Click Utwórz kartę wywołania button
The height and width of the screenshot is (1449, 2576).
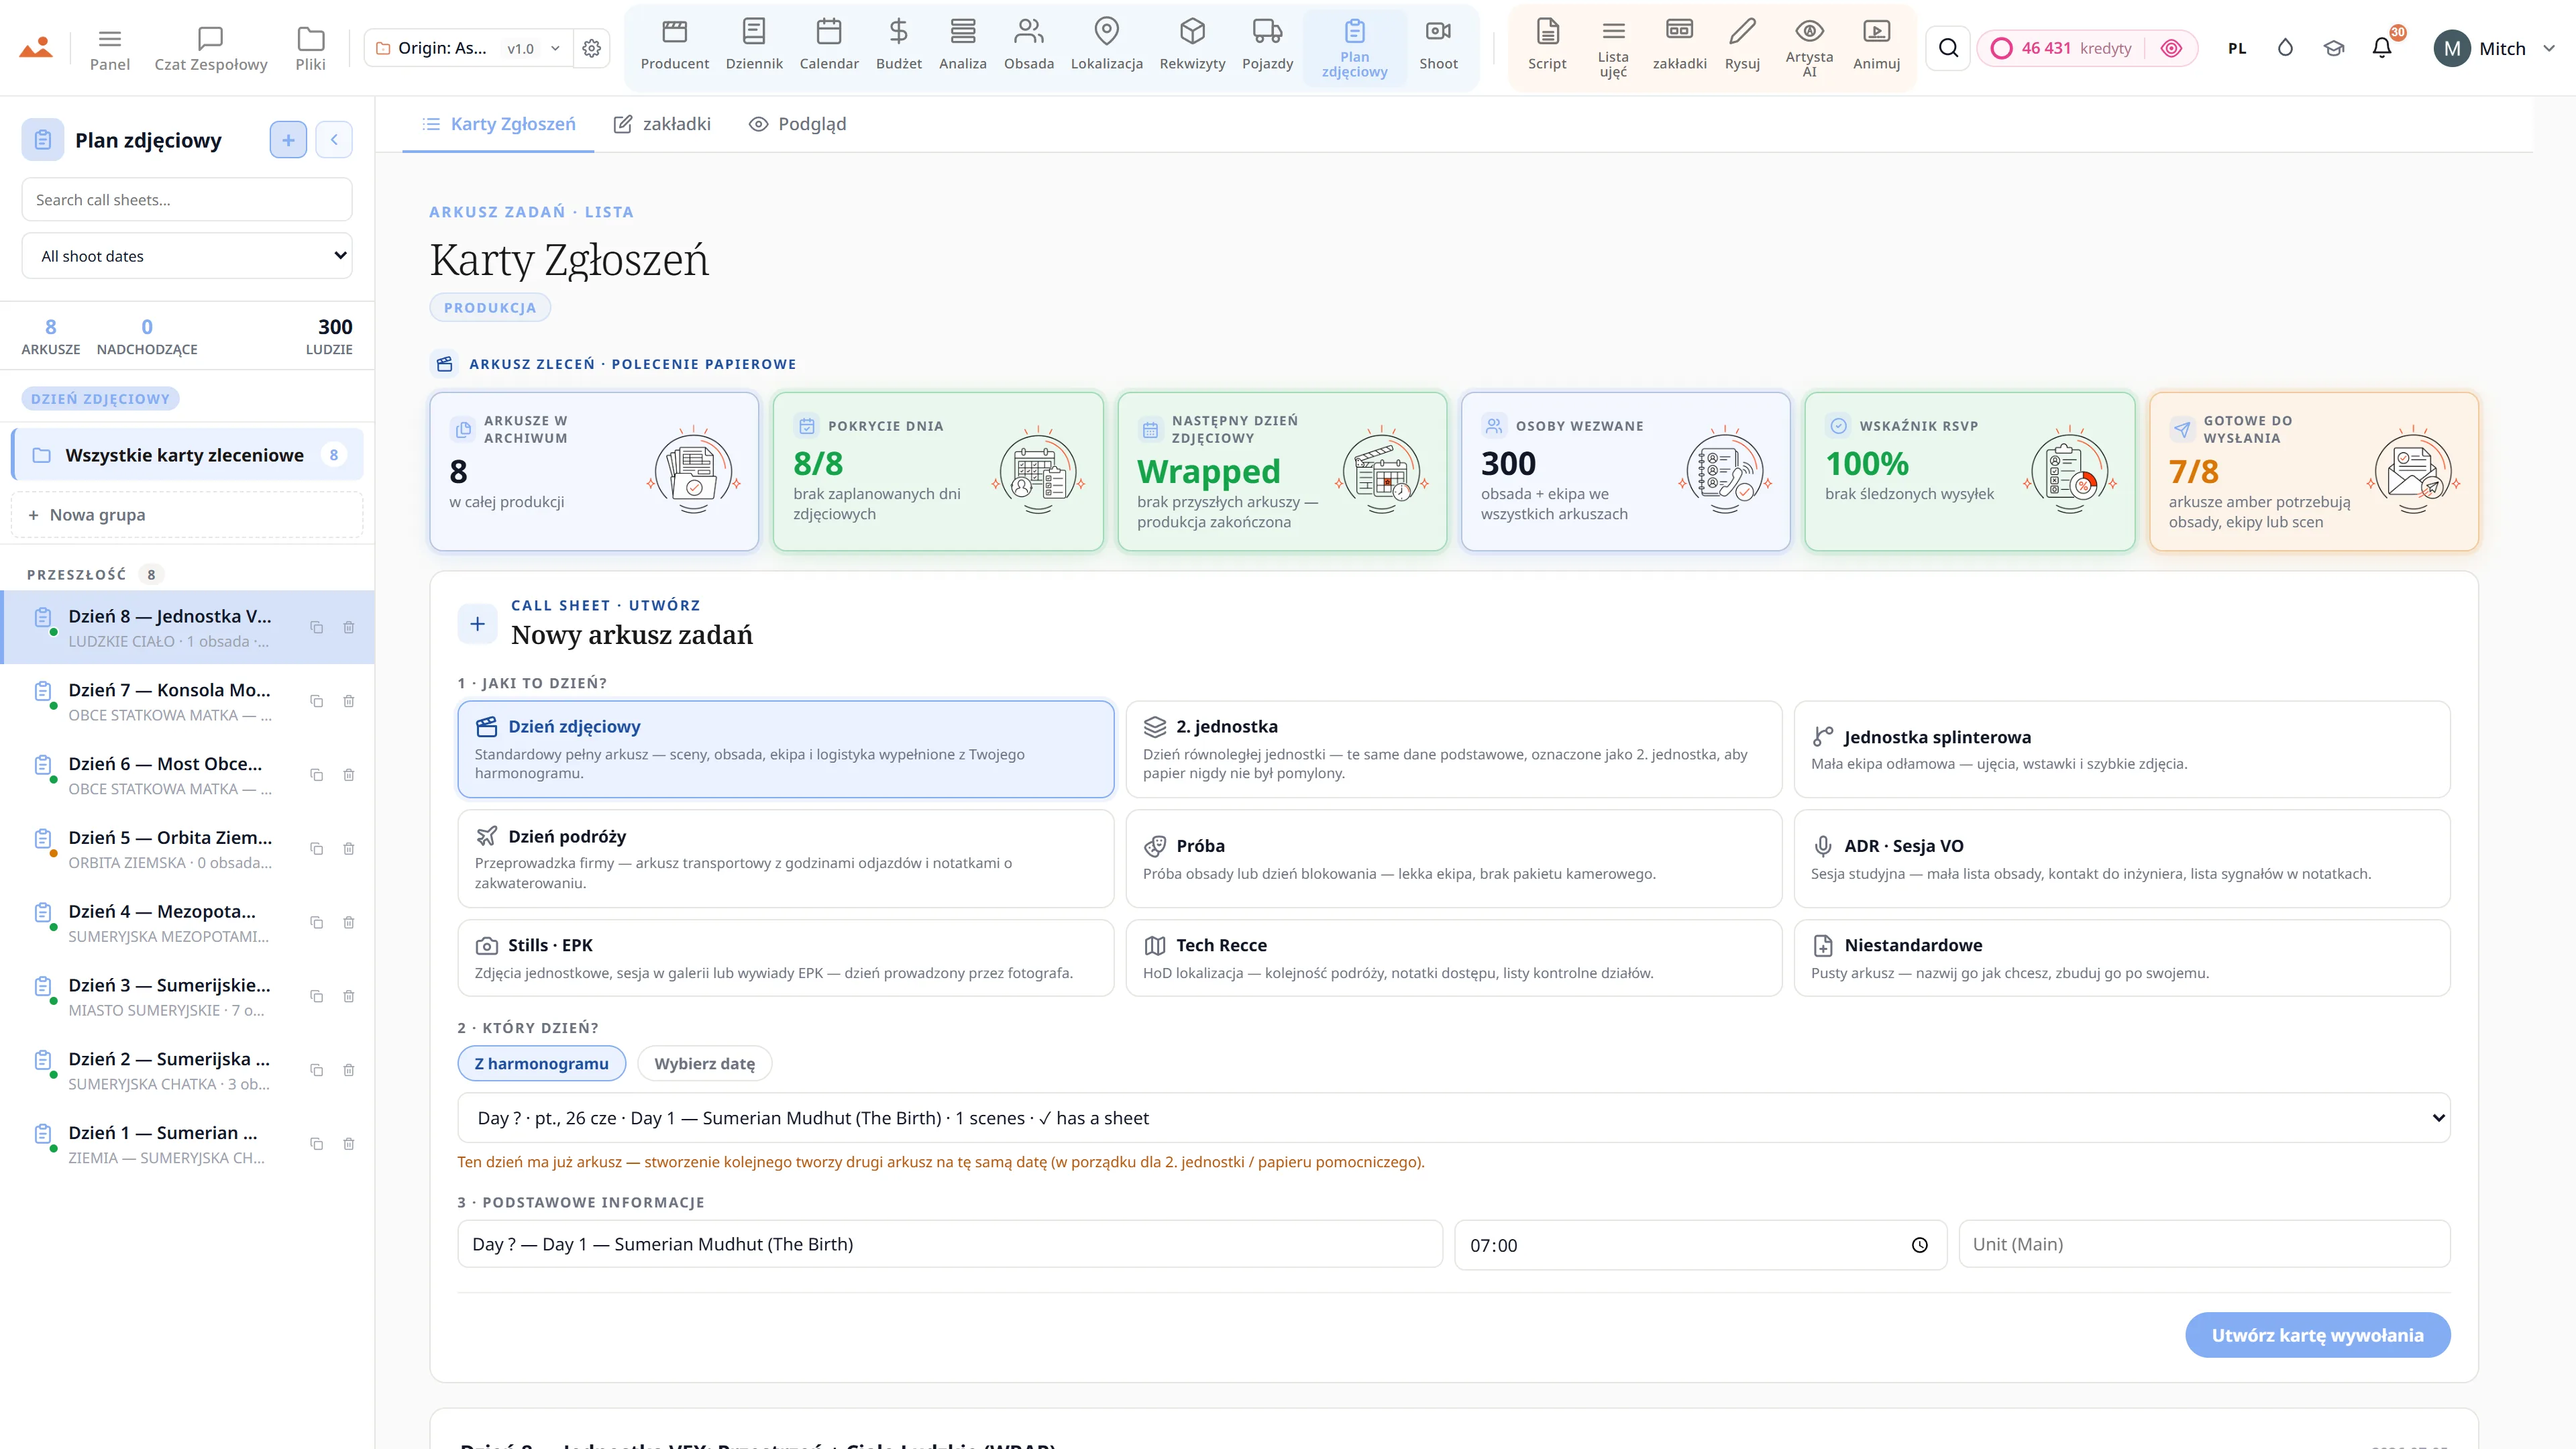(x=2317, y=1335)
